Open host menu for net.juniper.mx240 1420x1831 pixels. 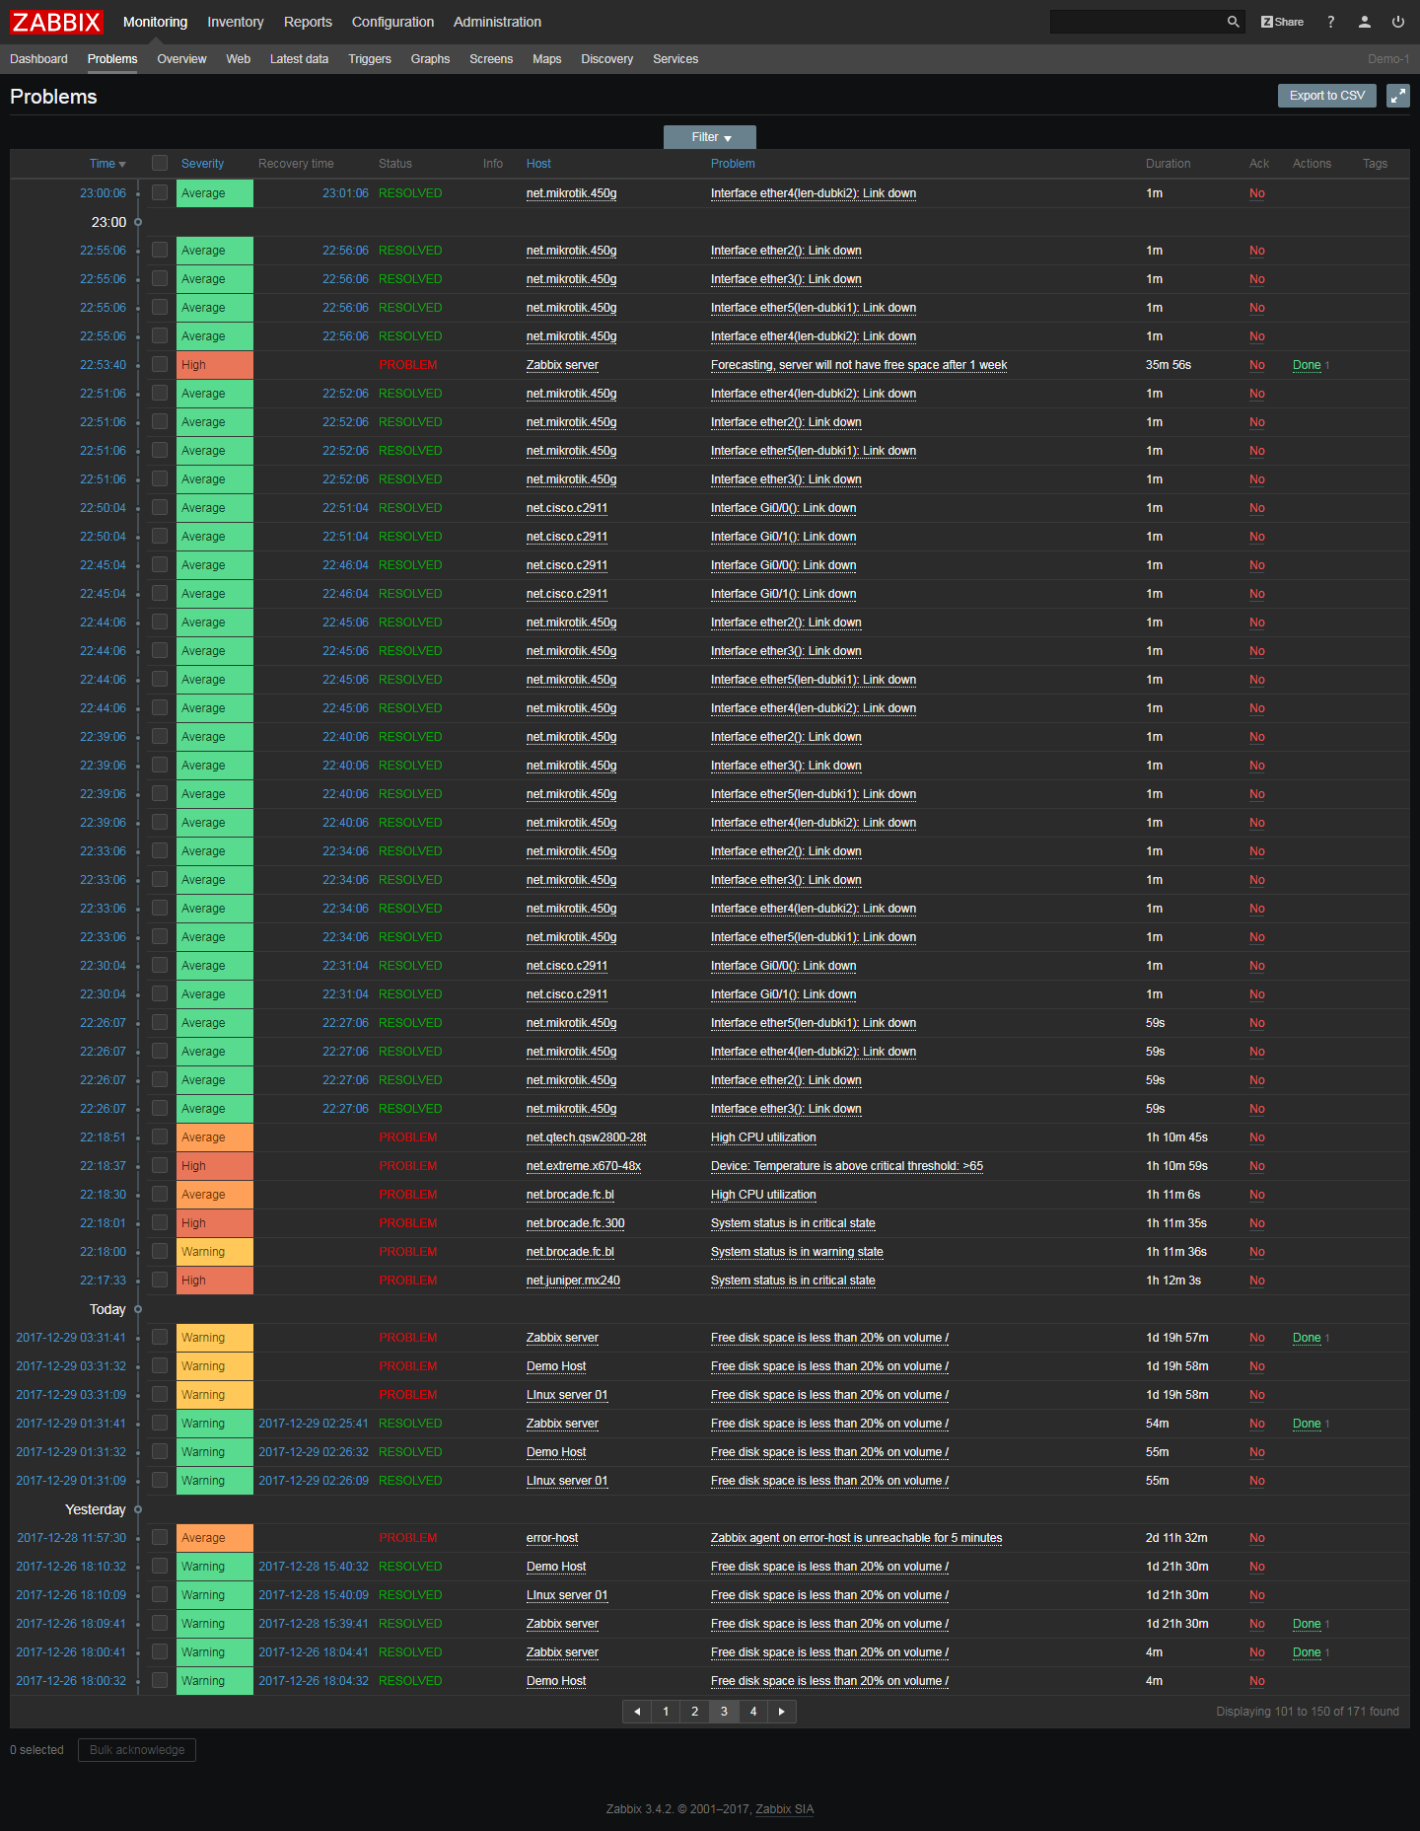click(x=573, y=1281)
